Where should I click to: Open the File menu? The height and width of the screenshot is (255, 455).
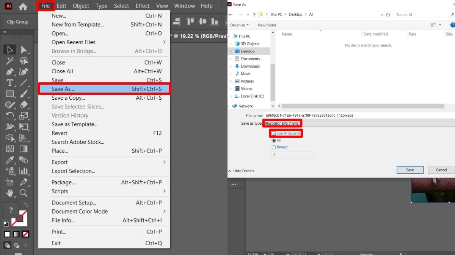(45, 6)
